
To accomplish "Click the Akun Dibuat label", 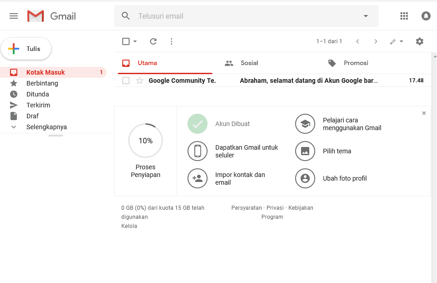I will tap(233, 124).
